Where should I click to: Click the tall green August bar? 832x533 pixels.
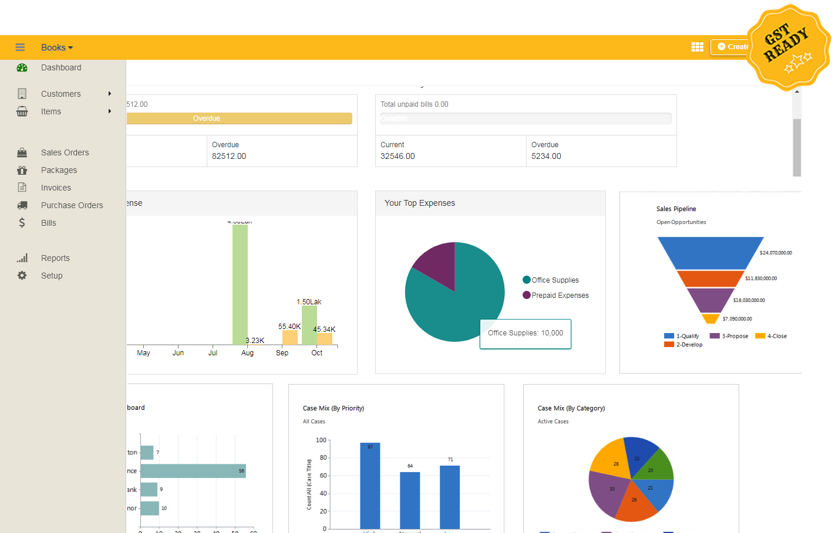tap(240, 284)
